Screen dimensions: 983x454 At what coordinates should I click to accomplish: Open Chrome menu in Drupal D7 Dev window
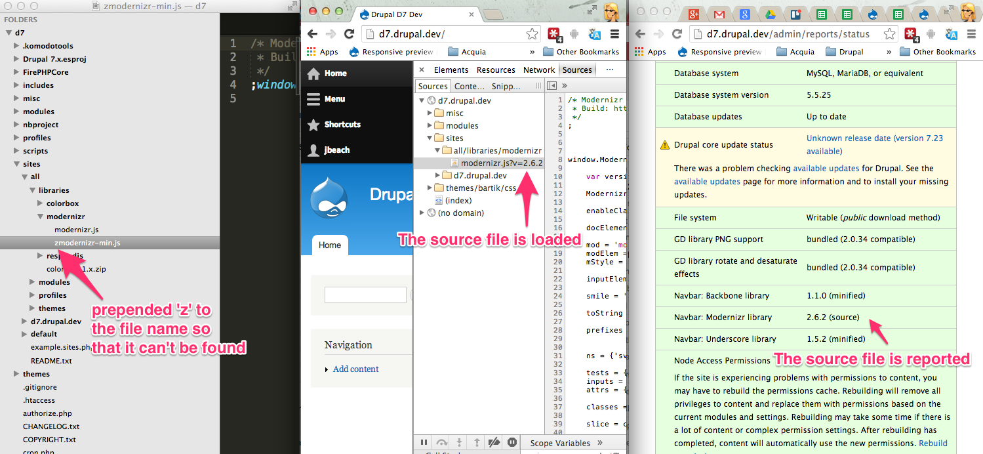[x=614, y=34]
